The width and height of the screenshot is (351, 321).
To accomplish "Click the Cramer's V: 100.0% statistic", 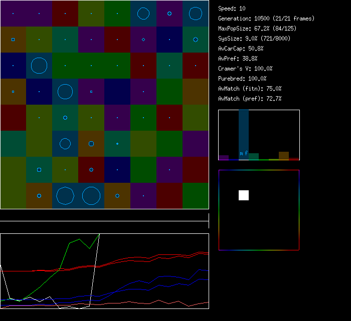I will click(245, 69).
